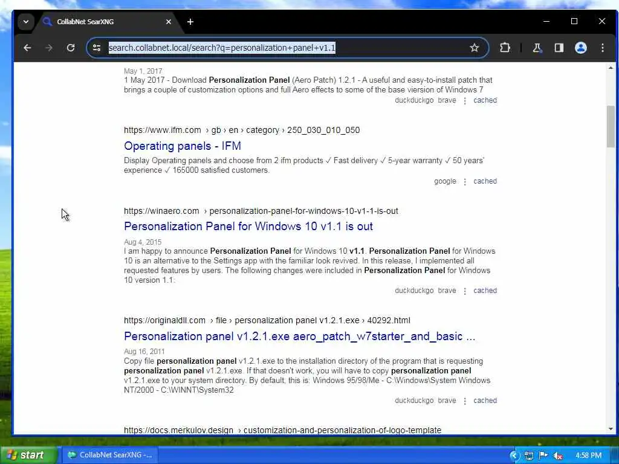This screenshot has height=464, width=619.
Task: Open cached link for the May 2017 result
Action: pos(485,100)
